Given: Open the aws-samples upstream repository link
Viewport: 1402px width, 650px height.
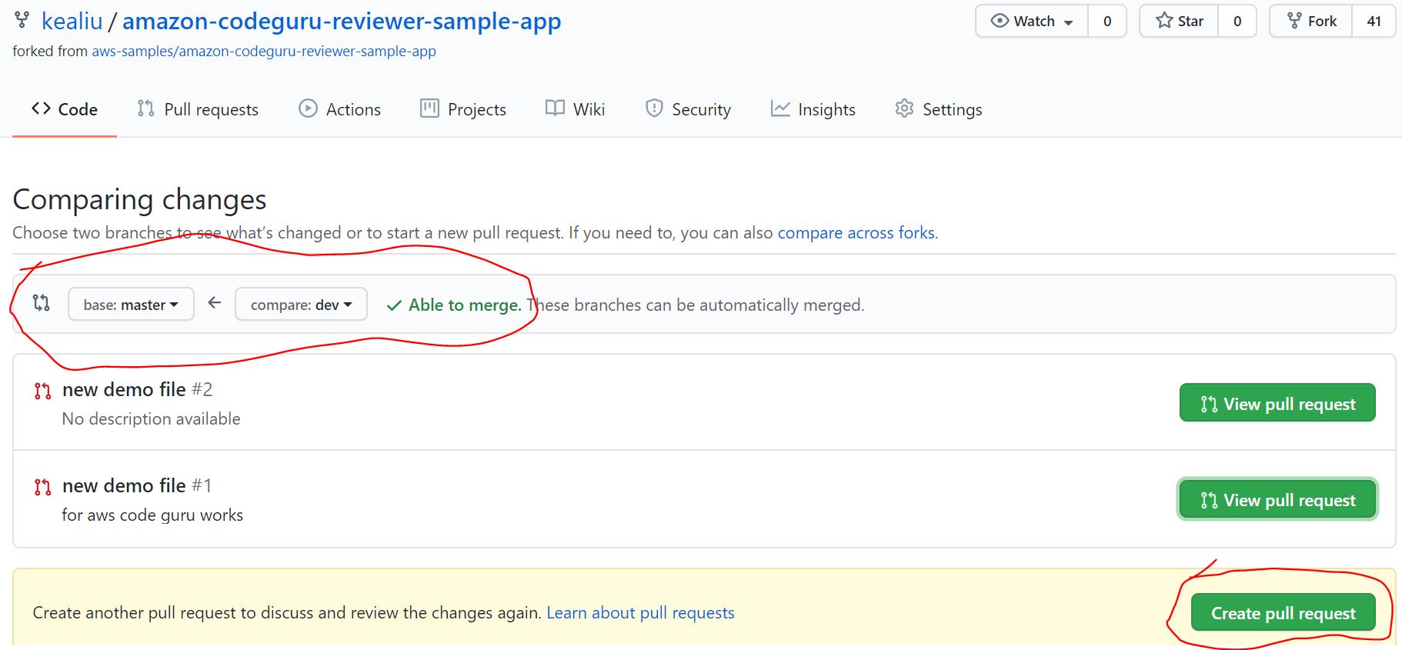Looking at the screenshot, I should pyautogui.click(x=264, y=52).
